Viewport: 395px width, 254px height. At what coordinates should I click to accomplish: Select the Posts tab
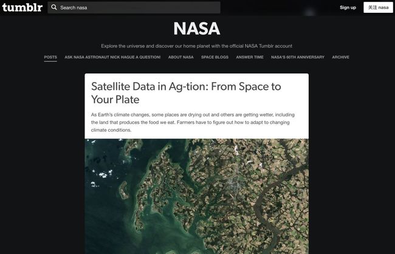click(x=50, y=57)
